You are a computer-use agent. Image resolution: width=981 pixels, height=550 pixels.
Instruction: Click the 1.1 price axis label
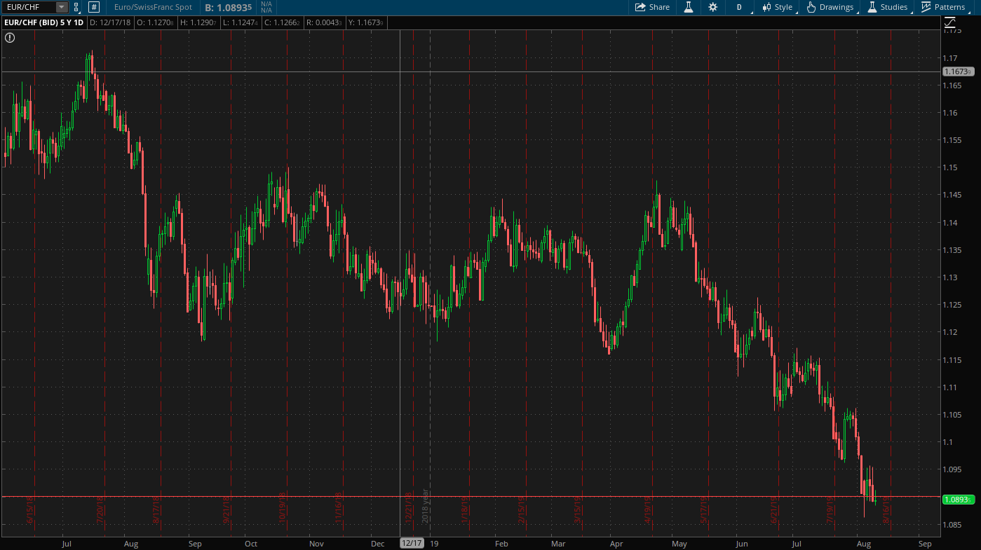coord(949,442)
